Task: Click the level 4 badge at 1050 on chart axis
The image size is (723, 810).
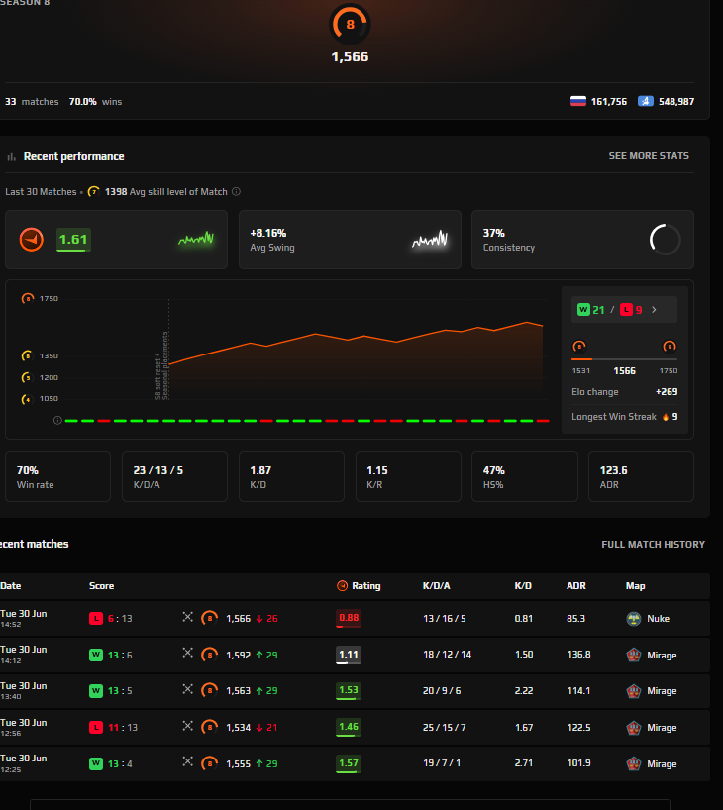Action: pos(27,399)
